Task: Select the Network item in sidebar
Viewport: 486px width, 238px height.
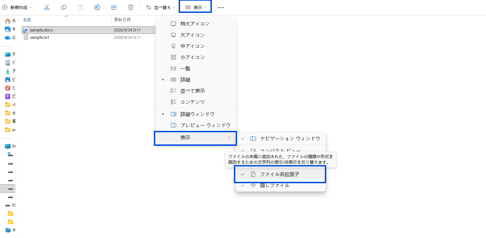Action: point(10,230)
